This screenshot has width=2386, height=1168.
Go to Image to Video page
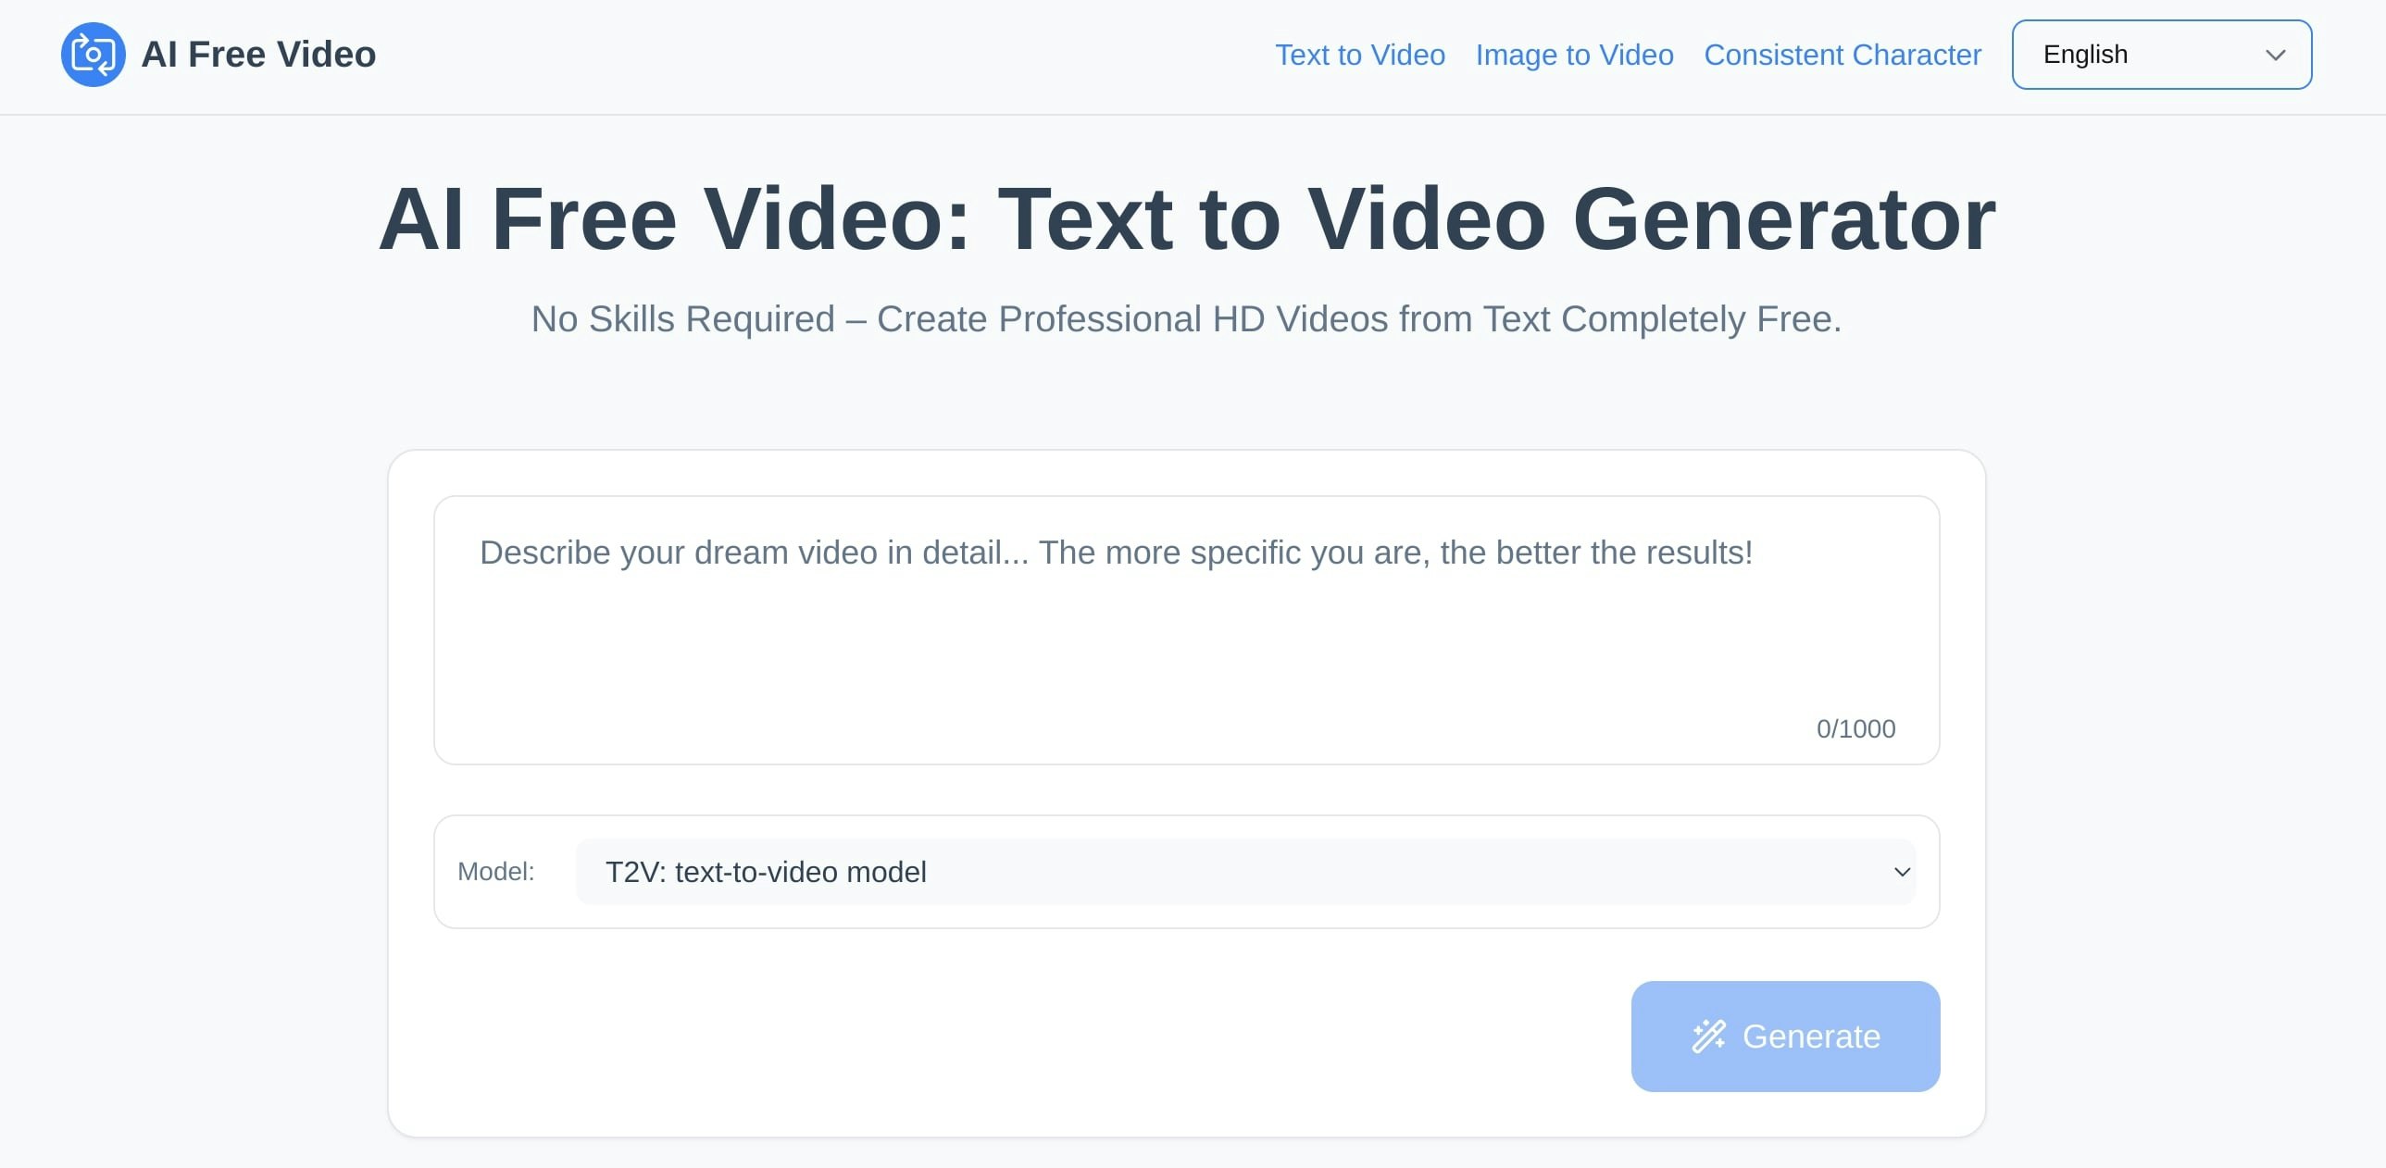[1574, 56]
